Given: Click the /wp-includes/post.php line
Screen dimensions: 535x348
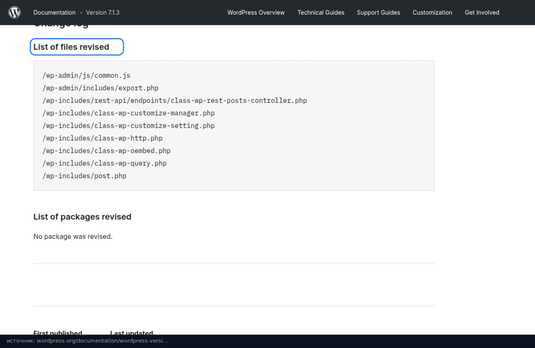Looking at the screenshot, I should (84, 176).
